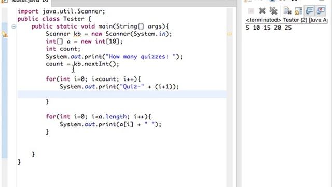This screenshot has height=187, width=332.
Task: Click the terminated Tester (2) console label
Action: 287,20
